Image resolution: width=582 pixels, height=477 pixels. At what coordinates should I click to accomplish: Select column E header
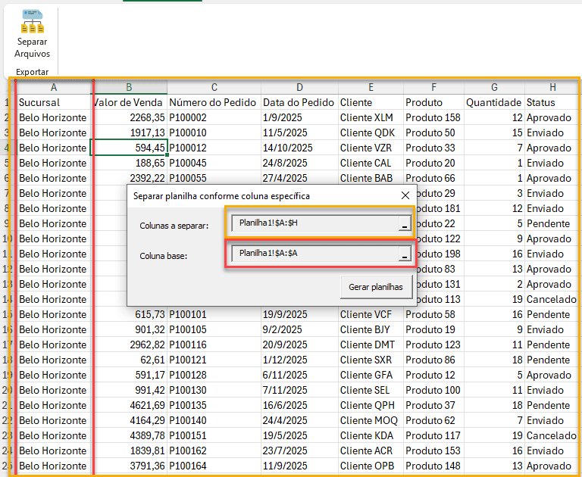coord(371,87)
